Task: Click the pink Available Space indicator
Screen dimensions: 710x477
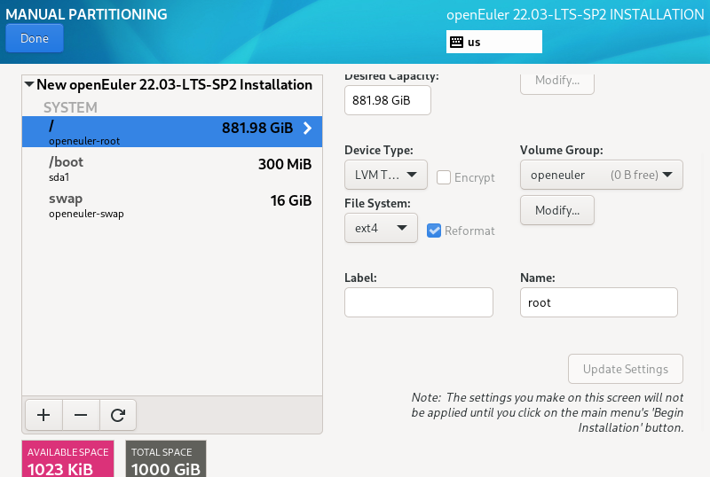Action: click(67, 458)
